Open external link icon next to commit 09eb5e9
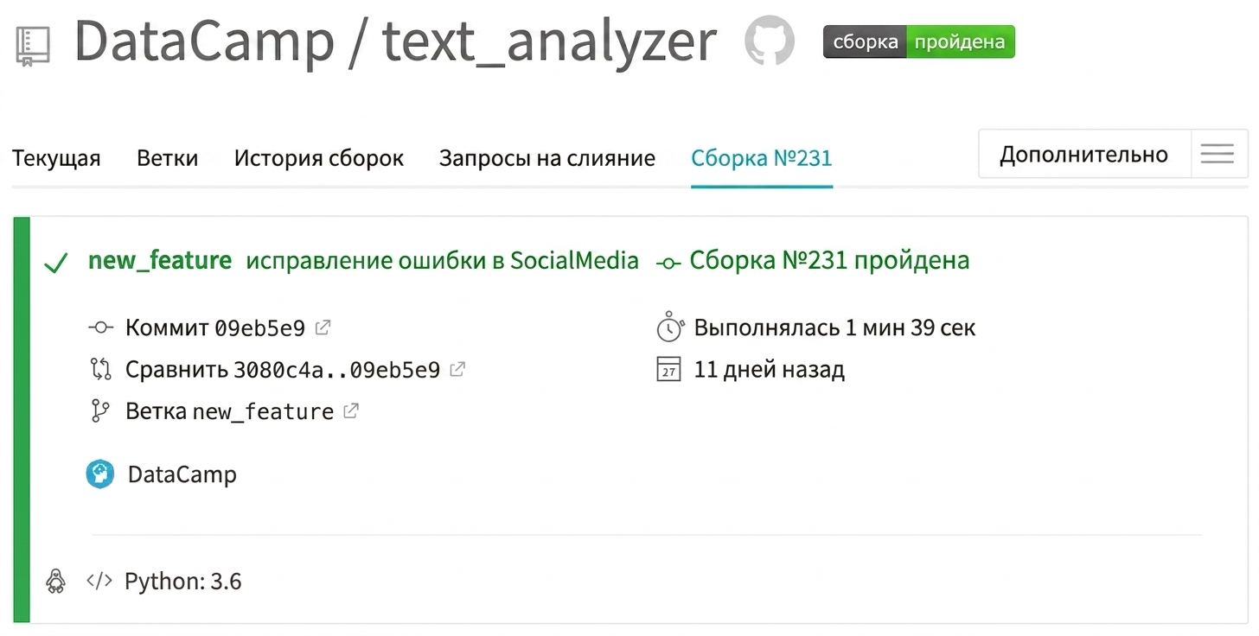 coord(323,328)
